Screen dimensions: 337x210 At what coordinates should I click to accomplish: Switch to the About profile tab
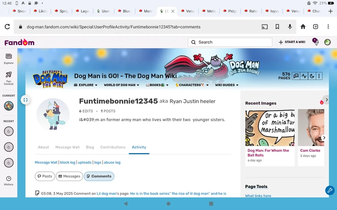click(43, 147)
